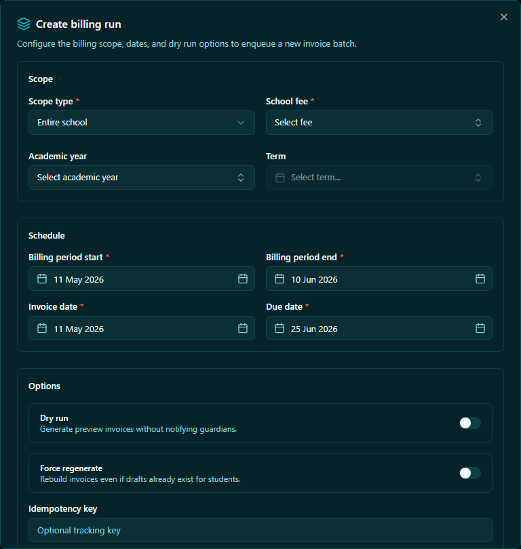
Task: Click the Billing period start label
Action: tap(66, 258)
